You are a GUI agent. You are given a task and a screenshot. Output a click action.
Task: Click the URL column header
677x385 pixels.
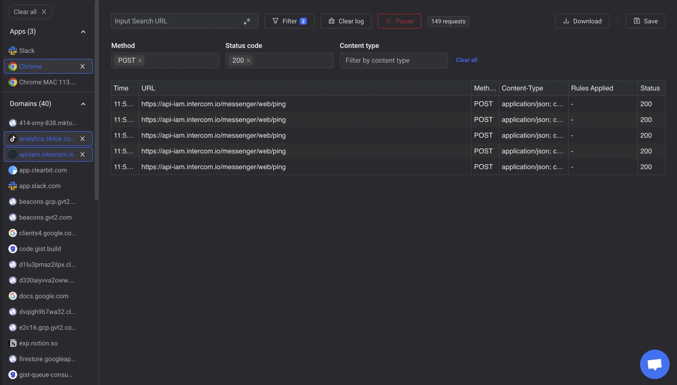(x=305, y=88)
